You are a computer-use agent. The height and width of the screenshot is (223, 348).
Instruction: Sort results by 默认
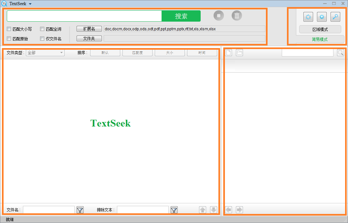point(105,53)
